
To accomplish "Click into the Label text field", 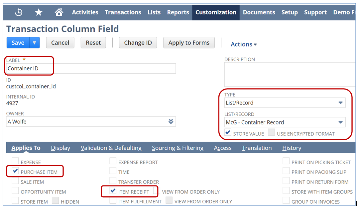I will tap(91, 69).
